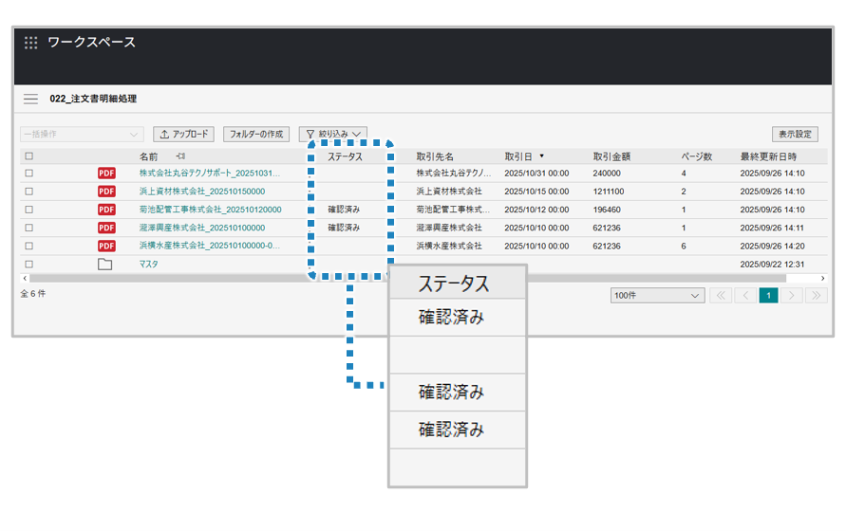Click date 2025/10/15 00:00 cell
This screenshot has height=531, width=846.
[x=536, y=192]
